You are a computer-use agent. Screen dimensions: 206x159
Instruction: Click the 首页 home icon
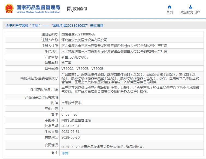coord(169,7)
